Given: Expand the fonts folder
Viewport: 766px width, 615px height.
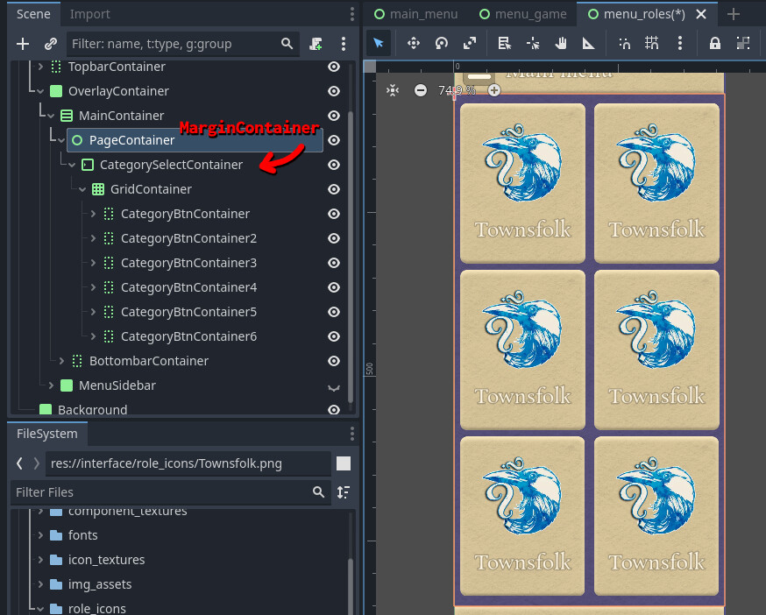Looking at the screenshot, I should (40, 535).
